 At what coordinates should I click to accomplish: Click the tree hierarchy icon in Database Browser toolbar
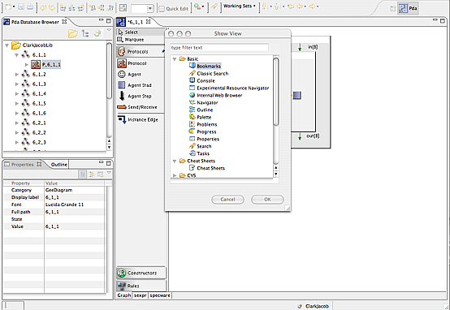pos(85,33)
